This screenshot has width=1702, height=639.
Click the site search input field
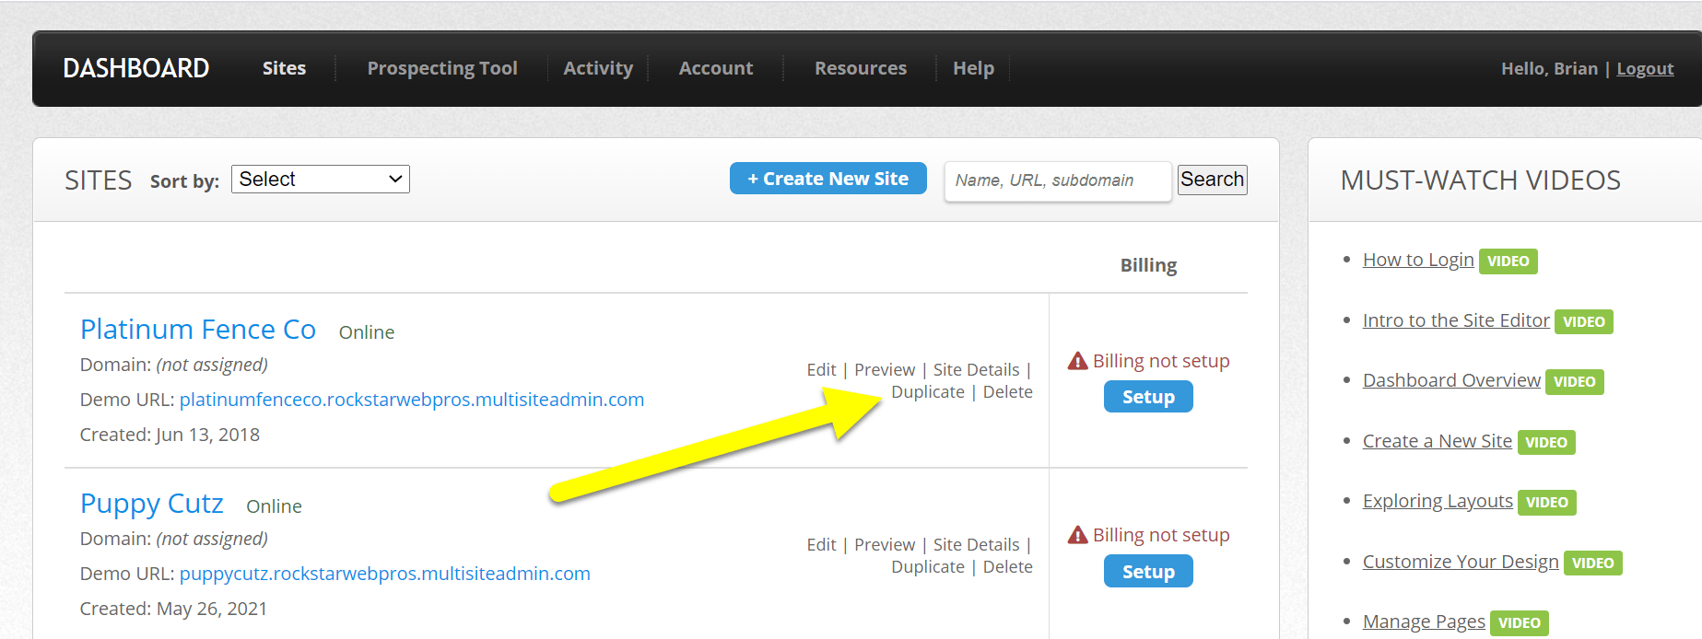[x=1056, y=180]
